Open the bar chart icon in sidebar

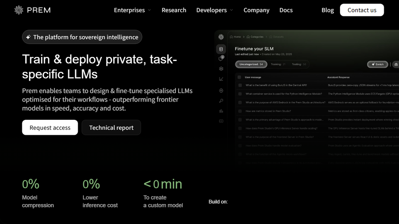(221, 111)
